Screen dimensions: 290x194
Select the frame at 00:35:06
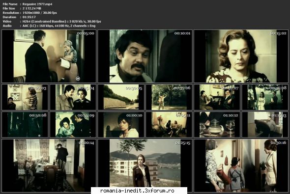[x=169, y=97]
